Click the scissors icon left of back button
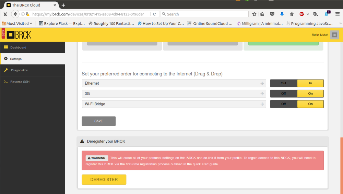 point(5,14)
